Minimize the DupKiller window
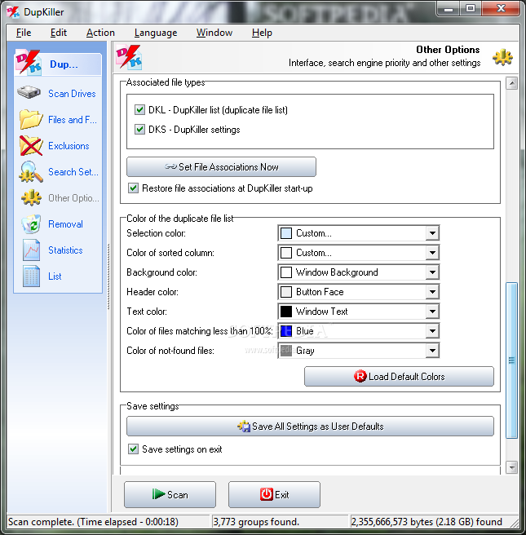The width and height of the screenshot is (526, 535). pos(448,9)
